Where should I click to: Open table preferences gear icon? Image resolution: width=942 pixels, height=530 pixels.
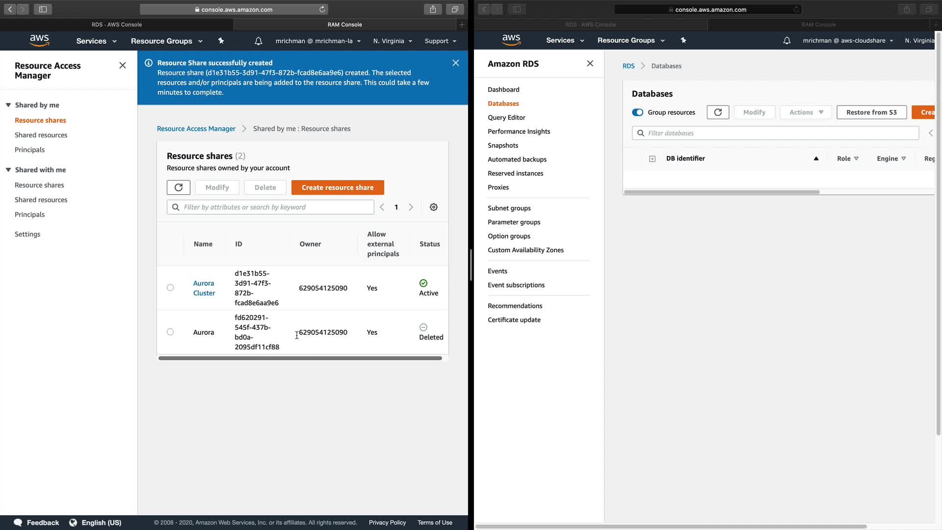coord(434,207)
